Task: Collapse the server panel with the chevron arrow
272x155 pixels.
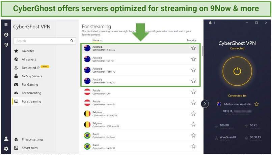Action: [205, 104]
